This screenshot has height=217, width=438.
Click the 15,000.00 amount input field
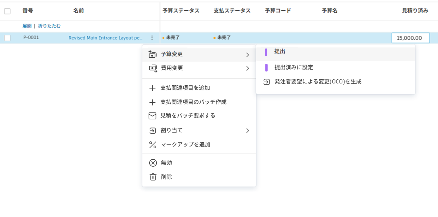pos(411,38)
